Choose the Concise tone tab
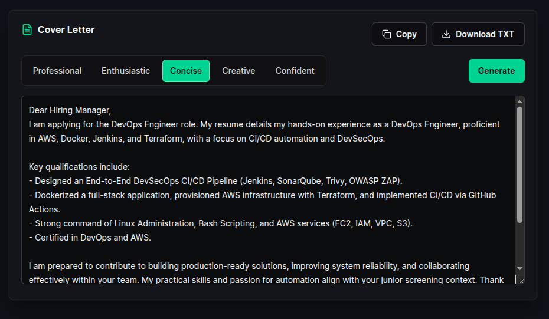 click(186, 71)
